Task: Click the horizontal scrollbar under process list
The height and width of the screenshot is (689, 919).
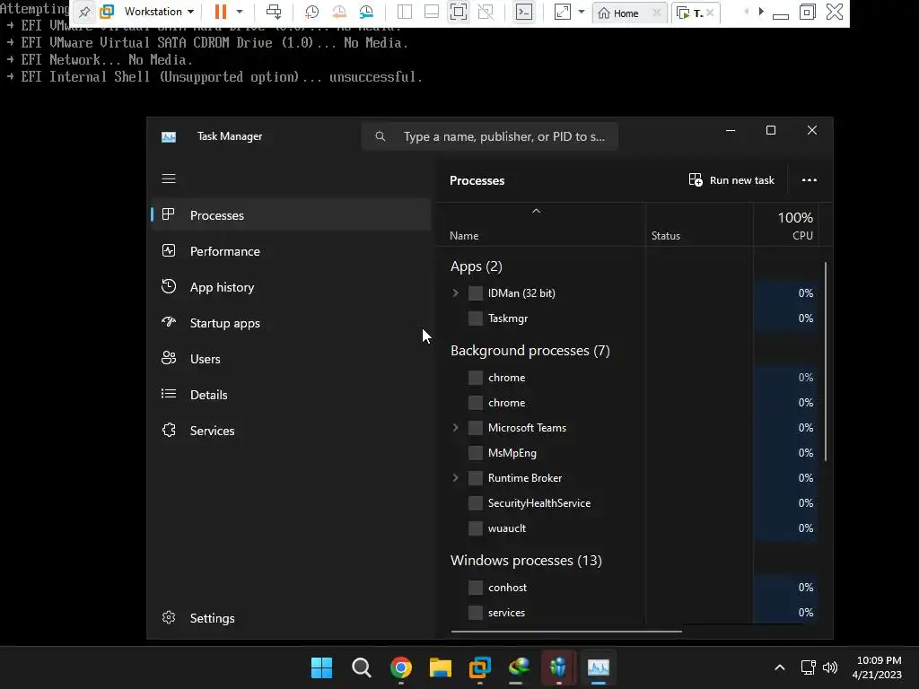Action: pyautogui.click(x=567, y=632)
